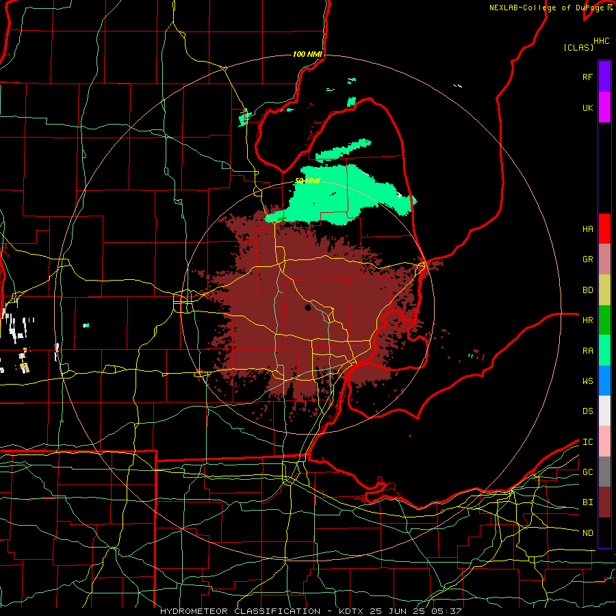Click the Hydrometeor Classification KDTX caption

310,611
